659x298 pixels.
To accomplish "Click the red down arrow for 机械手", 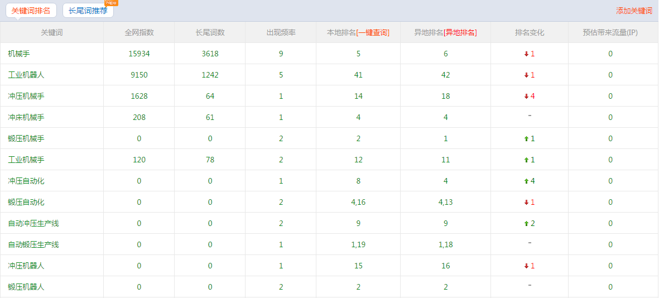I will pyautogui.click(x=526, y=54).
